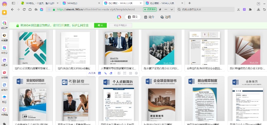Click the circular target icon in the floating toolbar
The image size is (267, 125).
coord(136,73)
